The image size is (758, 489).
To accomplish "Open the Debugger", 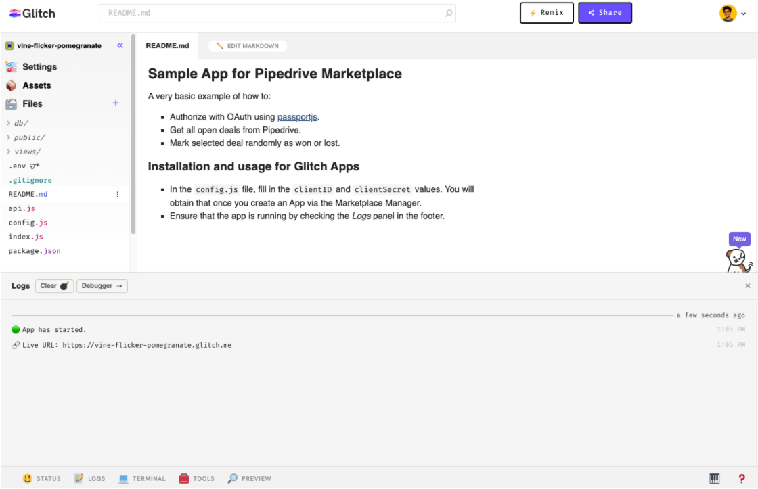I will [x=102, y=286].
